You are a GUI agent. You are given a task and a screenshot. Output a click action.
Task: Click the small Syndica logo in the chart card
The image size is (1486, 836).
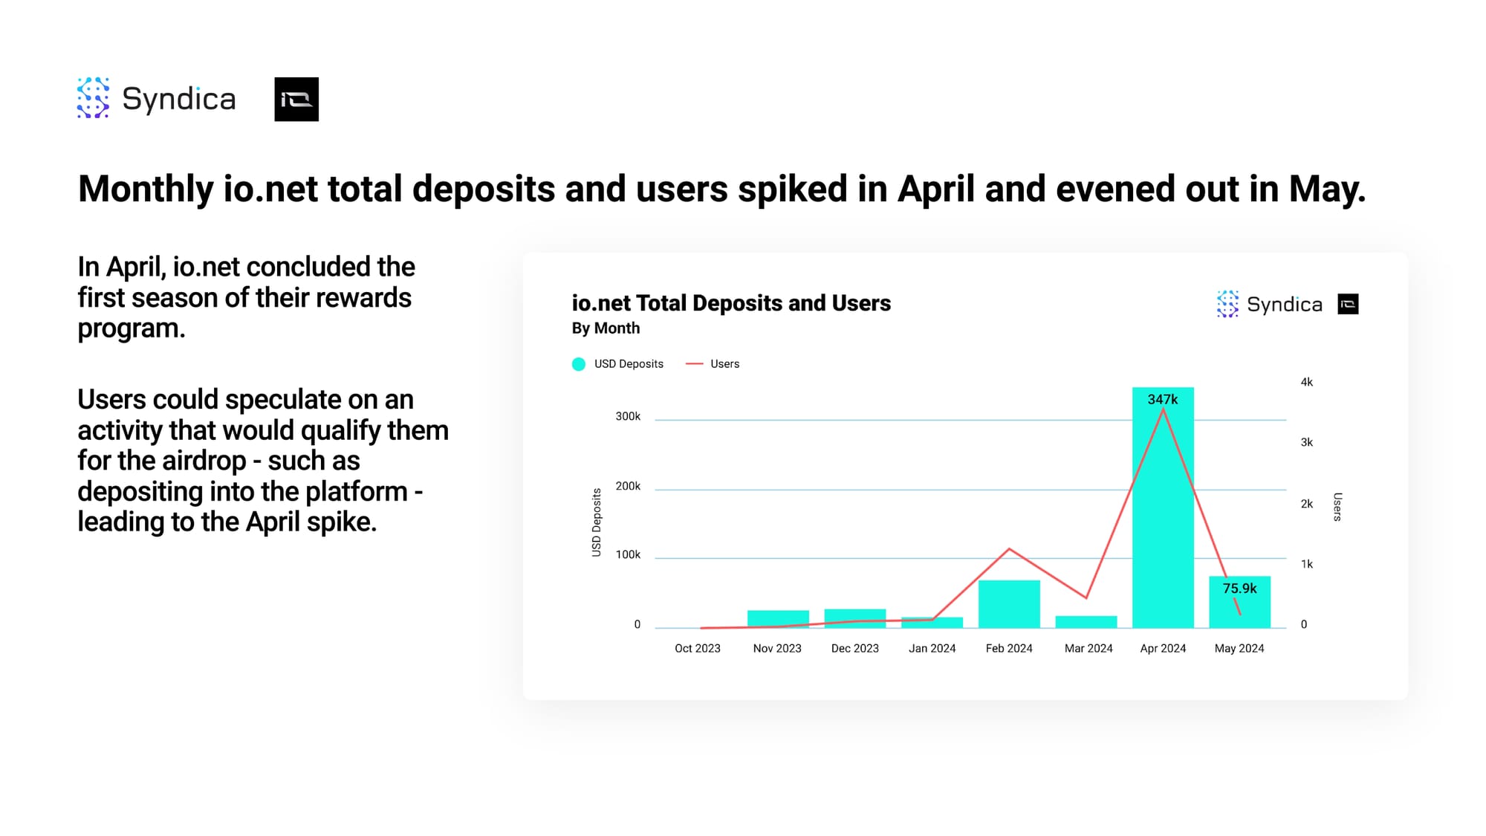click(1269, 305)
